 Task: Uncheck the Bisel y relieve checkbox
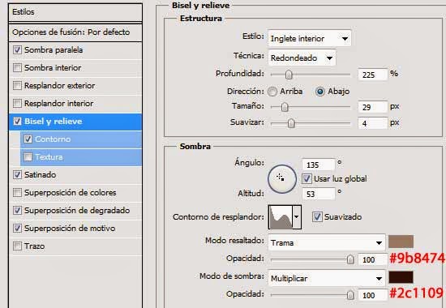17,122
